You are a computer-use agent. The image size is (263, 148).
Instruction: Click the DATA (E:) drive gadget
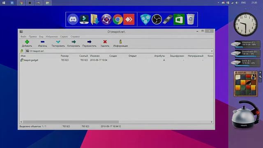[246, 62]
